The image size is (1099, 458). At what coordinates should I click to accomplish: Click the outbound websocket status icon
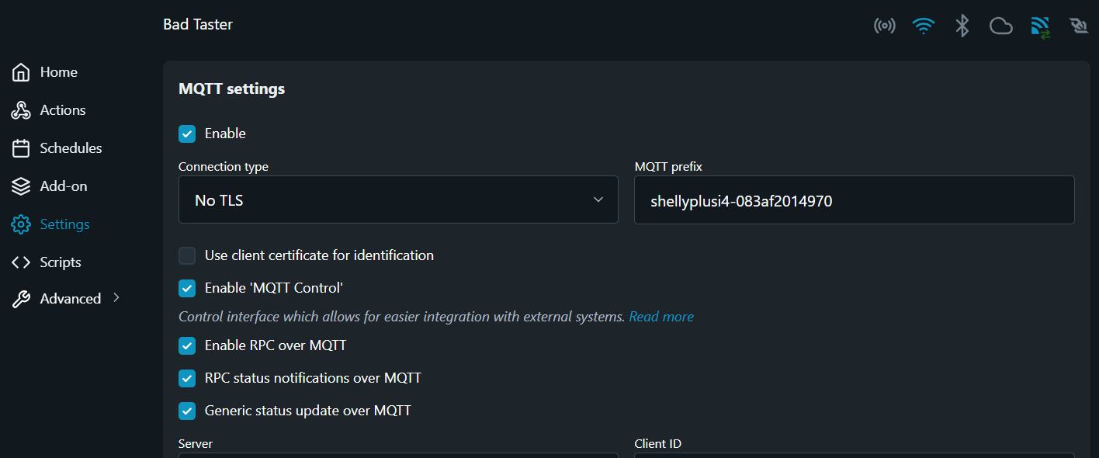click(x=1078, y=26)
